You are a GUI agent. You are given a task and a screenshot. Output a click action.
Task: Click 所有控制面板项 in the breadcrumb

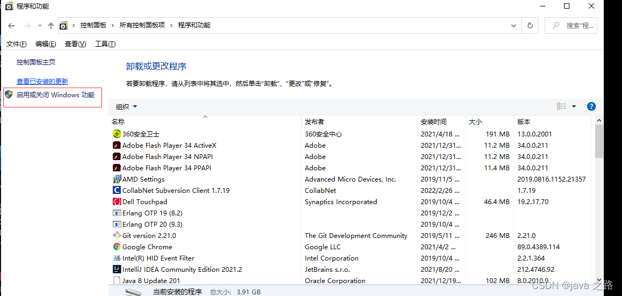tap(142, 25)
